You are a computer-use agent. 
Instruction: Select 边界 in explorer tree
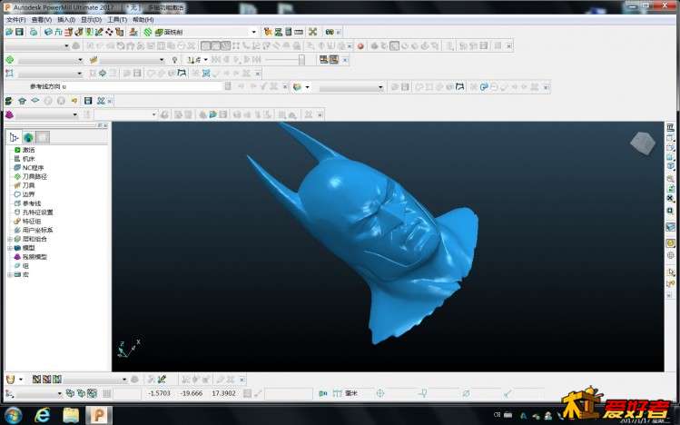click(29, 194)
